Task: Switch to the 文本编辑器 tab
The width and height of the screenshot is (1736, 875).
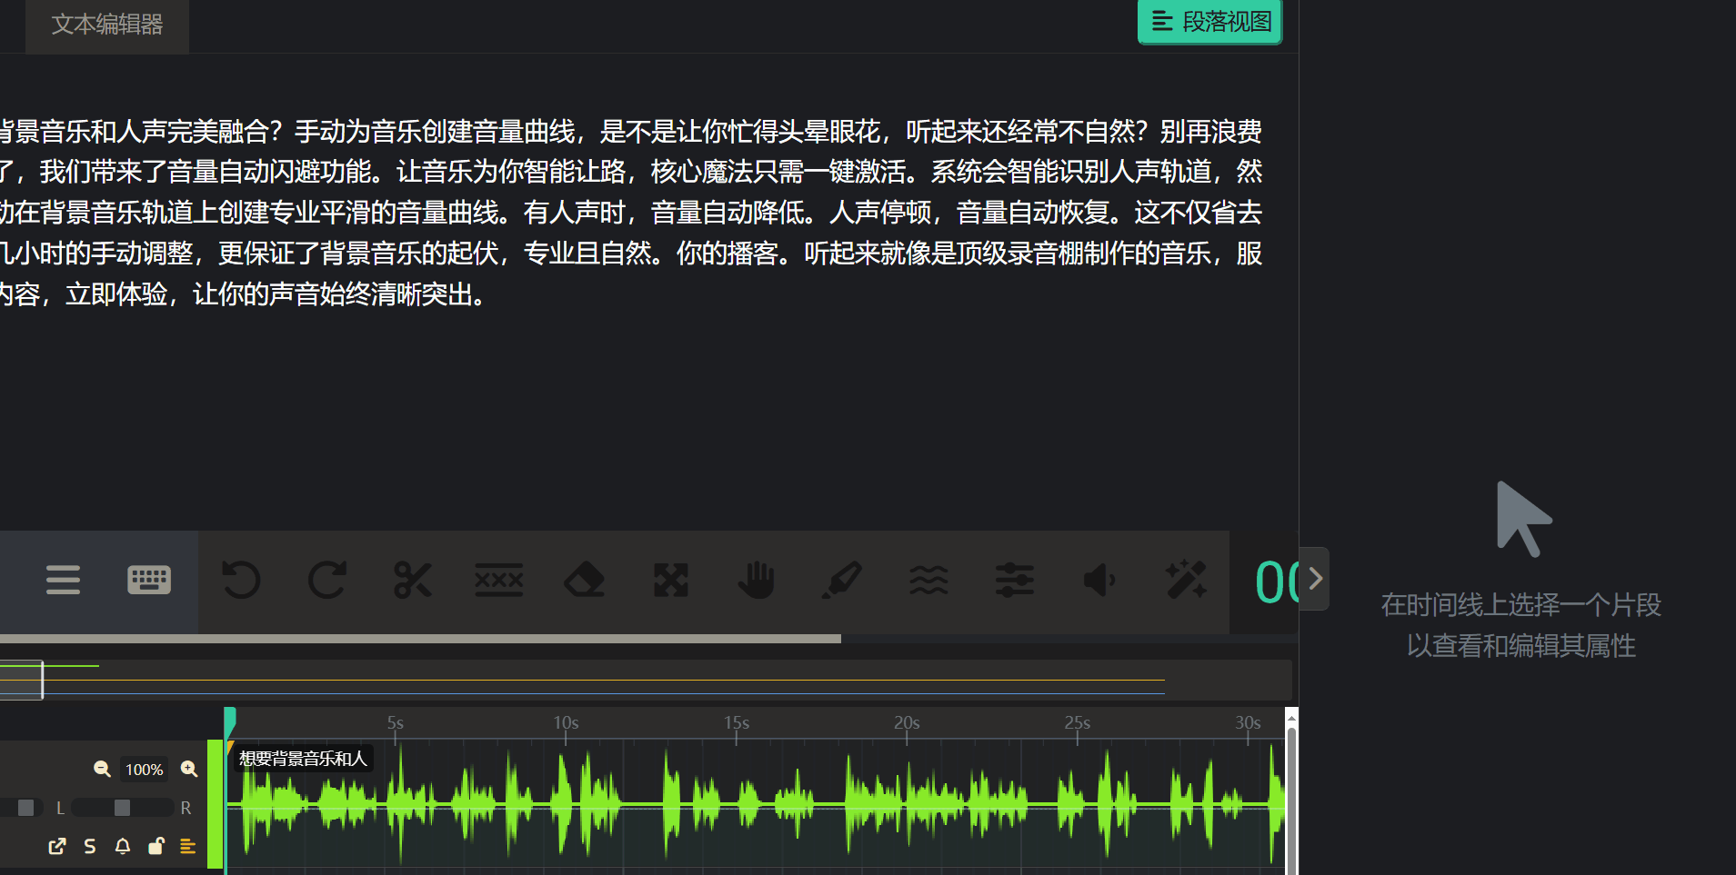Action: click(x=107, y=25)
